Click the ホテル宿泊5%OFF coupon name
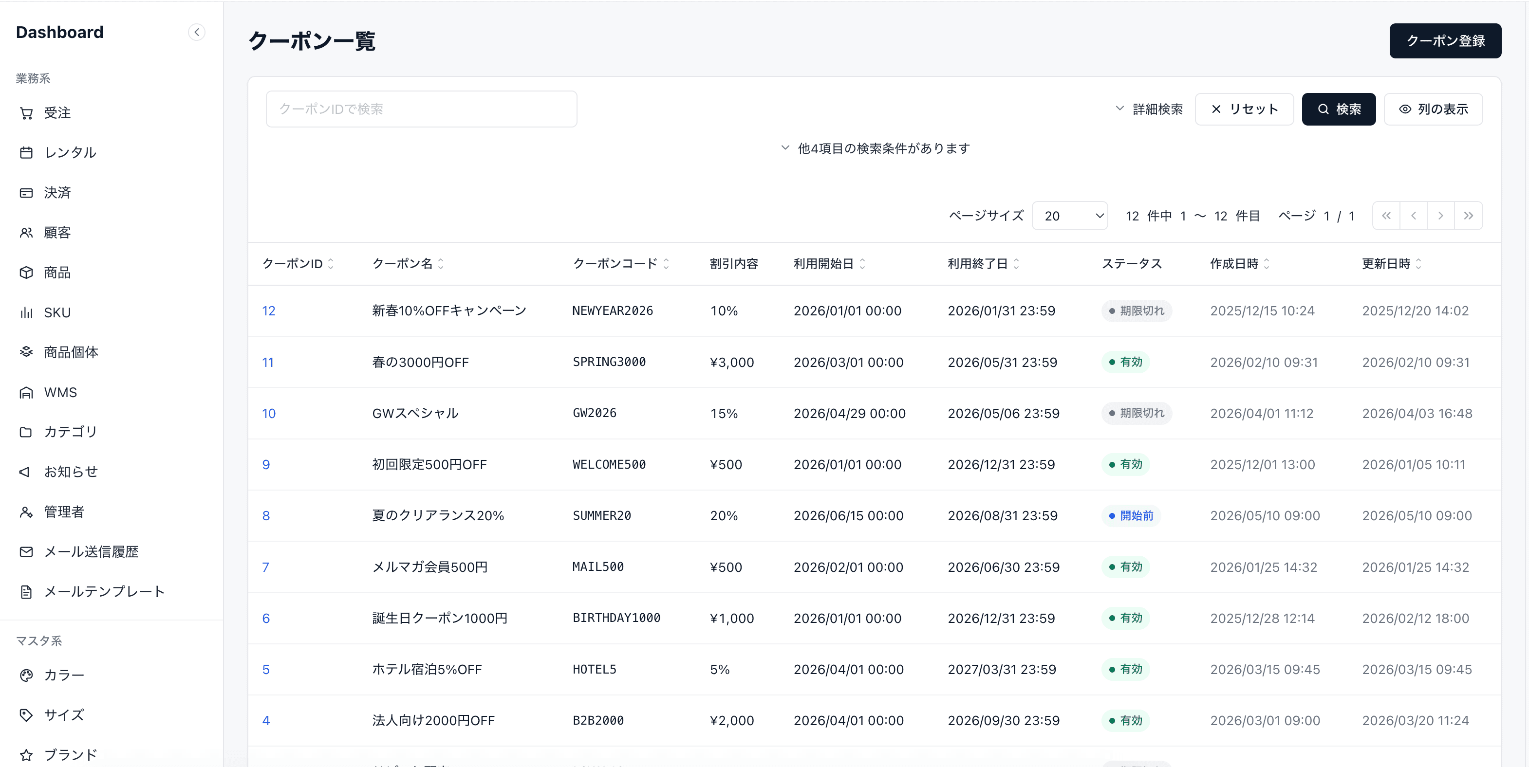The width and height of the screenshot is (1529, 767). point(427,669)
